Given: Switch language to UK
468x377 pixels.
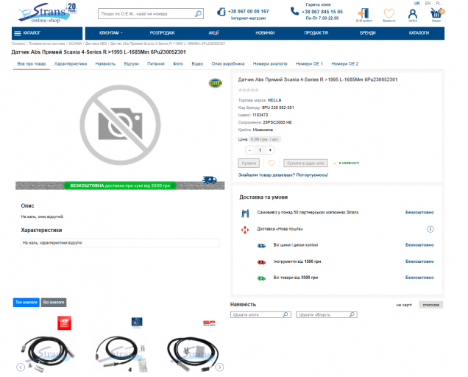Looking at the screenshot, I should point(417,3).
